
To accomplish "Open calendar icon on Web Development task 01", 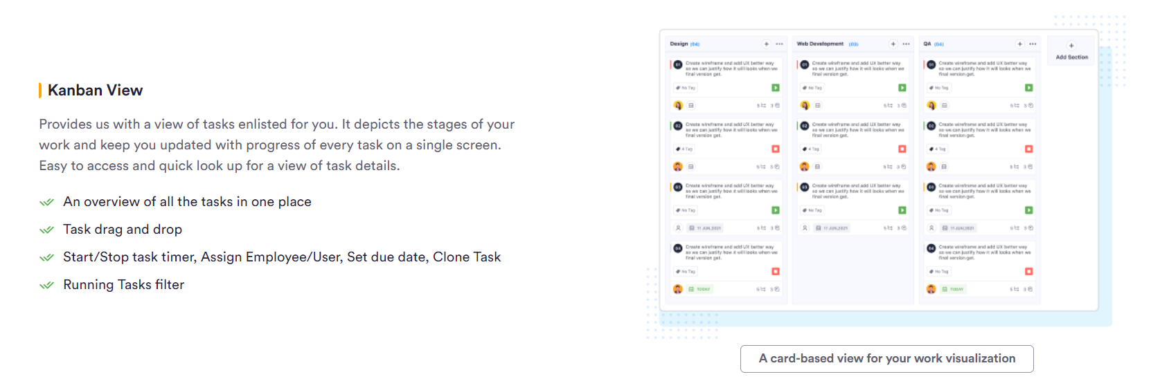I will pos(818,106).
